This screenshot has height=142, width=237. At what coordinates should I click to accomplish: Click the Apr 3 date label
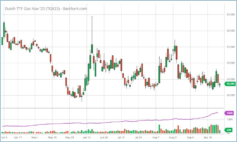tap(4, 137)
